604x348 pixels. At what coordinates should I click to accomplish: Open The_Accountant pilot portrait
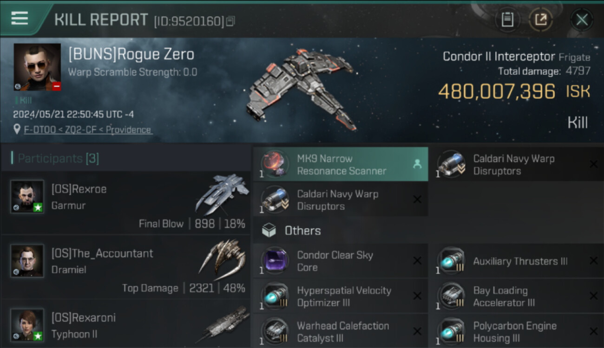[x=27, y=261]
